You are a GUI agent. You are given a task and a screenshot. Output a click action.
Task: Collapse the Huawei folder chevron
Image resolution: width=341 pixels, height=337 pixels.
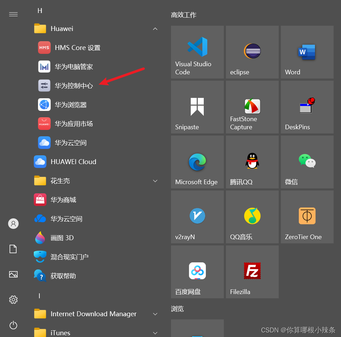[x=155, y=29]
